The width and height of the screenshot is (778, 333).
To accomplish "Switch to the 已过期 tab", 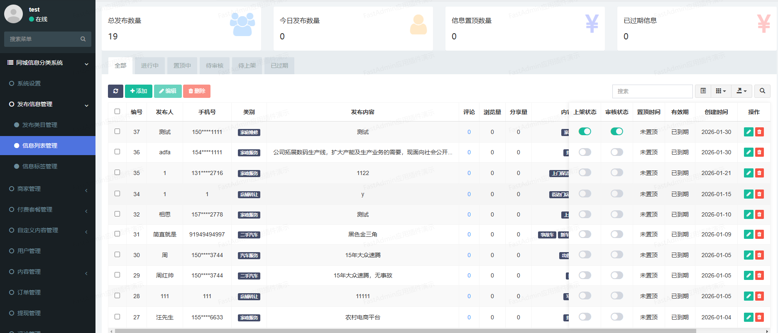I will click(279, 66).
